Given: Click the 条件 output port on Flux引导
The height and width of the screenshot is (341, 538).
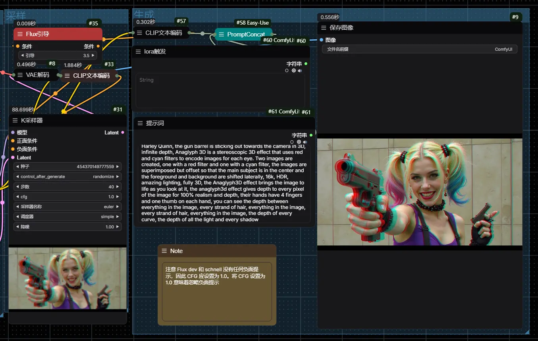Looking at the screenshot, I should pyautogui.click(x=98, y=46).
